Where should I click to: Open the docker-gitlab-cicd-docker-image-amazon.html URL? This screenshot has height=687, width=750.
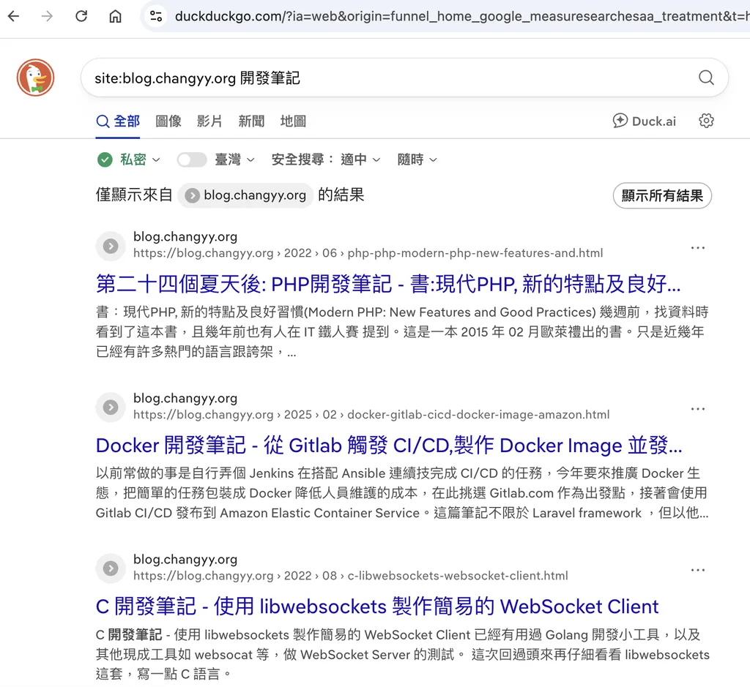pos(371,414)
